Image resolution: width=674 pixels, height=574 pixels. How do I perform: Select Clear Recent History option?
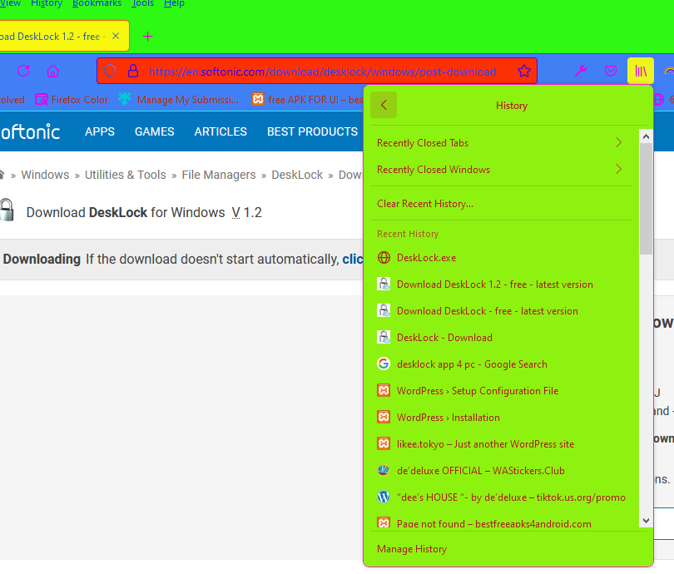tap(425, 204)
